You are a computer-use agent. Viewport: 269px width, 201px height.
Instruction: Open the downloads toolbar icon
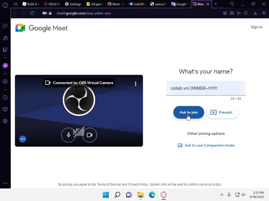click(x=255, y=13)
